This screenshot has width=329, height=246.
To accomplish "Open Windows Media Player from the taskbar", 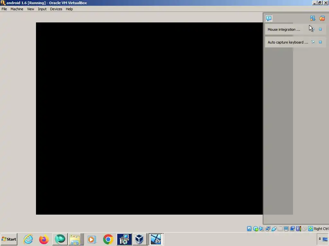I will pos(92,239).
